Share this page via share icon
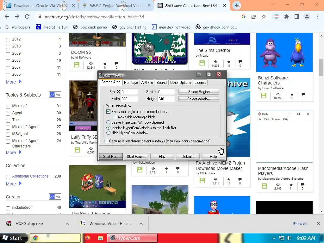 pyautogui.click(x=254, y=17)
